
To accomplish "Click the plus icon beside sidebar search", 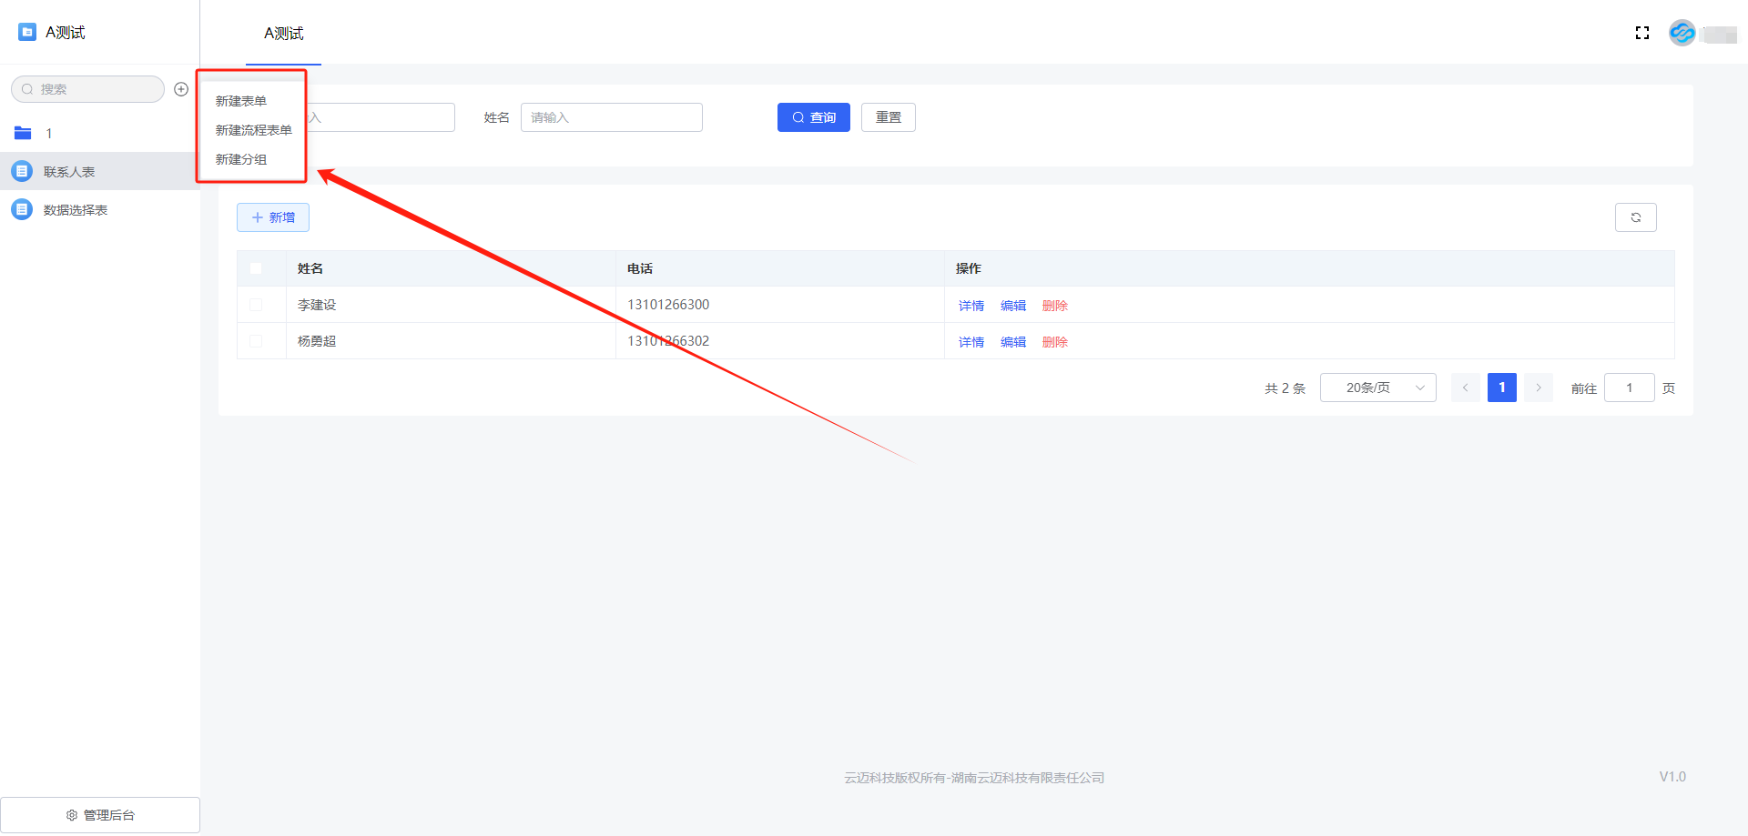I will (x=181, y=89).
